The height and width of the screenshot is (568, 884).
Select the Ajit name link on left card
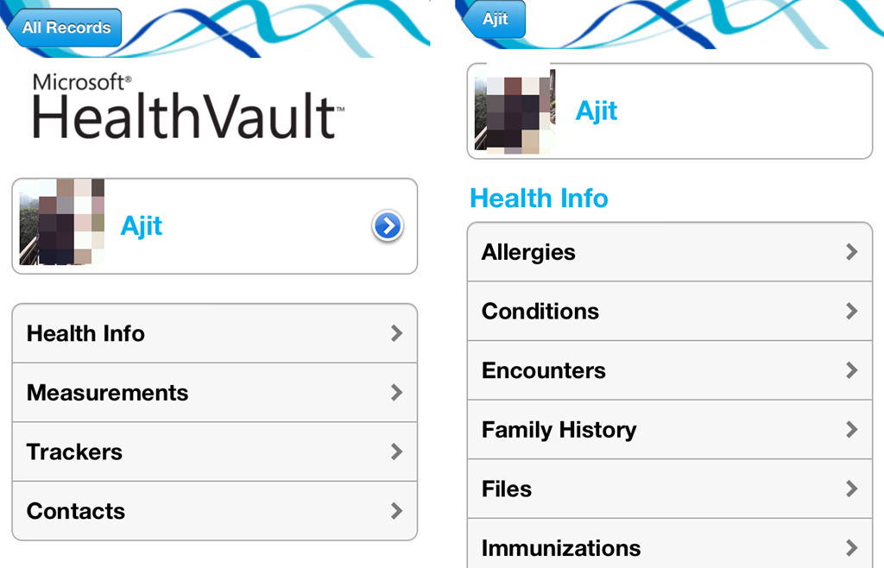pyautogui.click(x=142, y=226)
